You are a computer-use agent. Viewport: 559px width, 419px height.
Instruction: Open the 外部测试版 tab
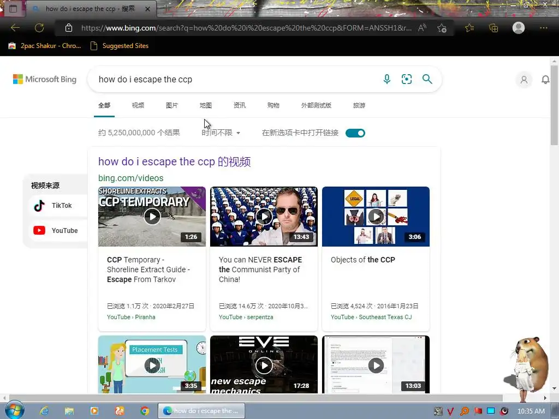click(x=316, y=105)
